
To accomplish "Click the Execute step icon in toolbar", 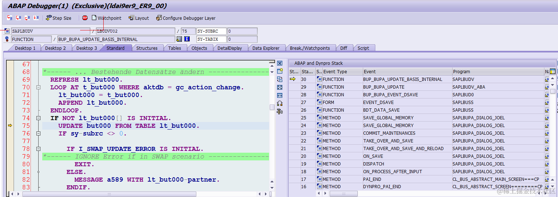I will tap(19, 18).
